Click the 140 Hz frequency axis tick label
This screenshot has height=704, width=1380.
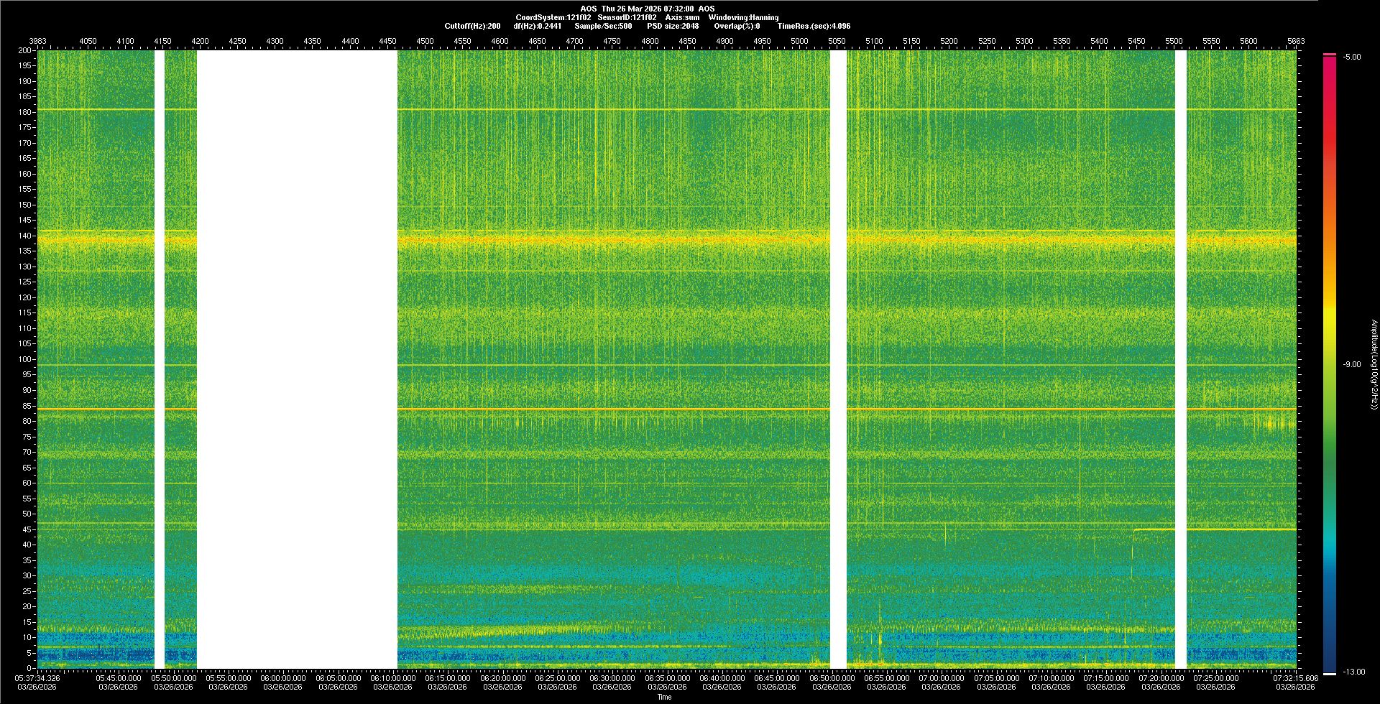(24, 236)
